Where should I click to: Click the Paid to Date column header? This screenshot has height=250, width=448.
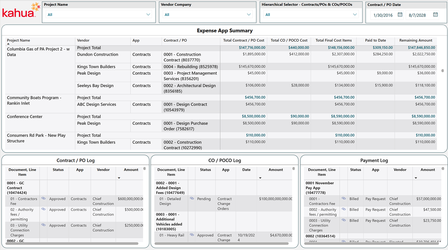(x=375, y=40)
